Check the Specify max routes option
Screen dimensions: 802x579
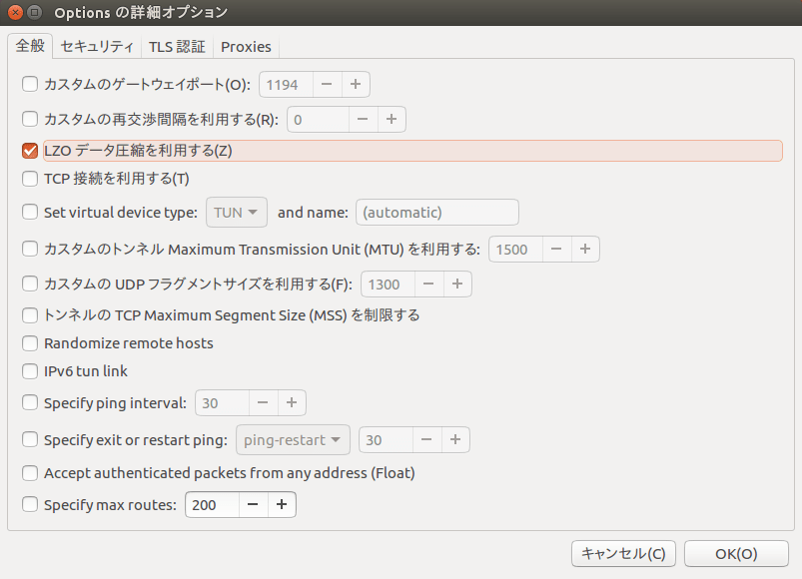[29, 505]
